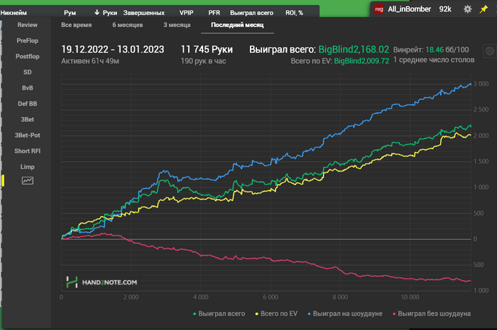
Task: Open the settings gear in the top bar
Action: 467,9
